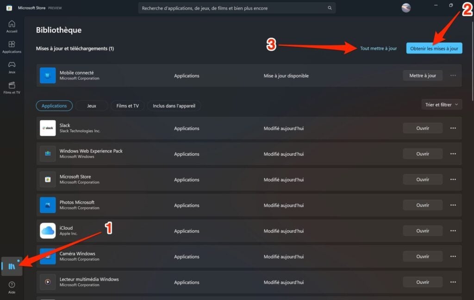Open more options for Windows Web Experience Pack
Image resolution: width=474 pixels, height=300 pixels.
click(453, 153)
